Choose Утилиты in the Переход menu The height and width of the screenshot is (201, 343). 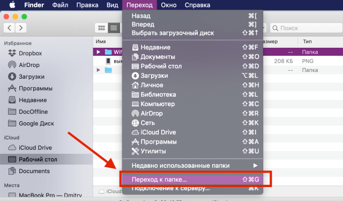click(x=192, y=151)
